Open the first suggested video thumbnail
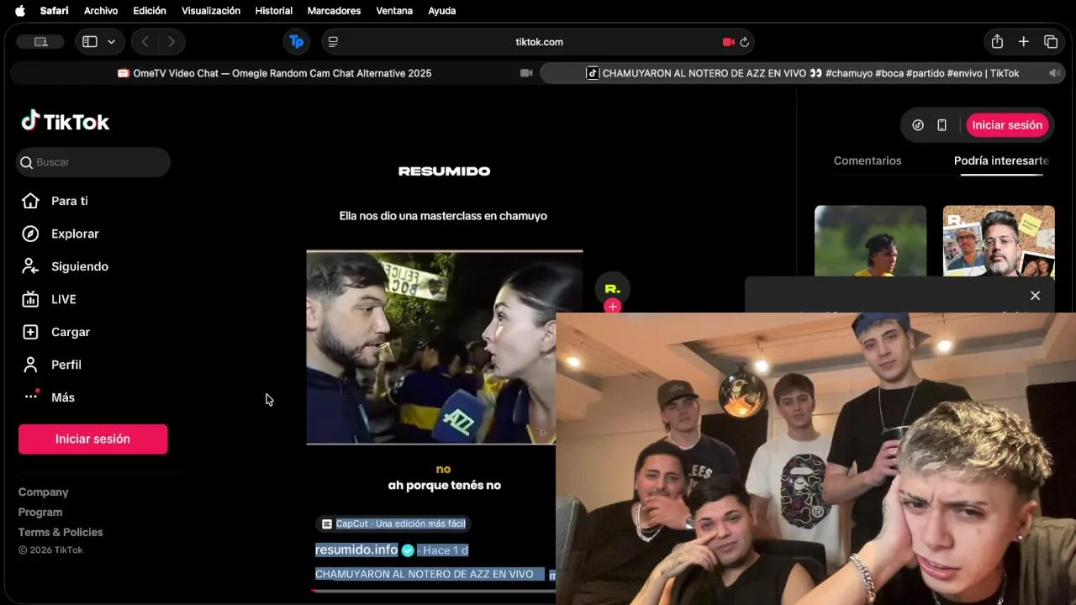Image resolution: width=1076 pixels, height=605 pixels. click(x=870, y=241)
